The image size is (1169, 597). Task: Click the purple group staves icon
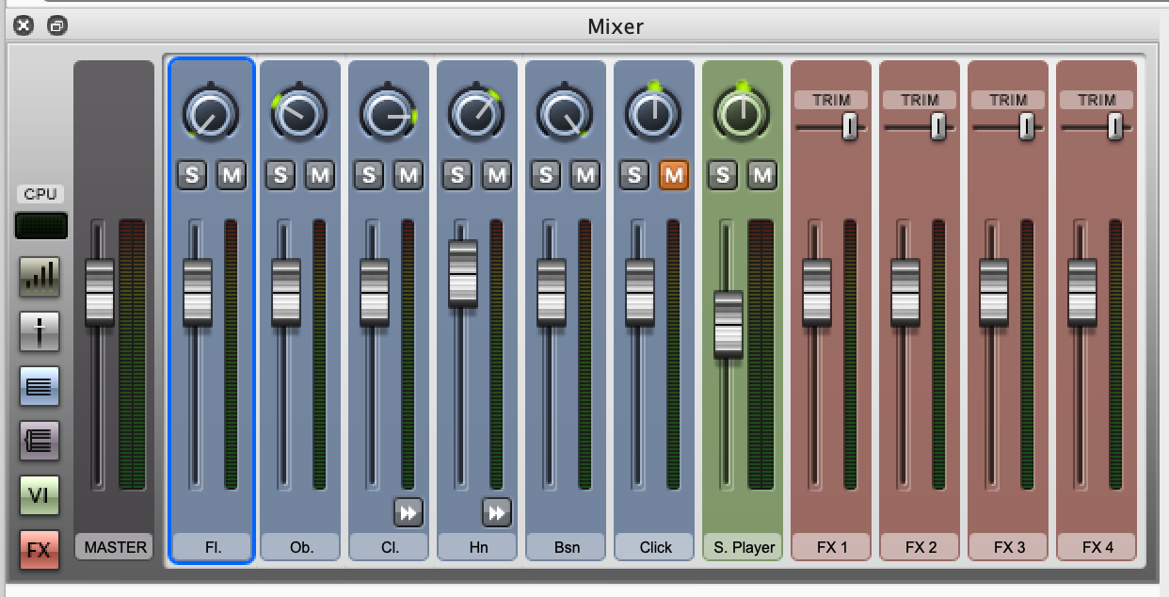tap(40, 441)
